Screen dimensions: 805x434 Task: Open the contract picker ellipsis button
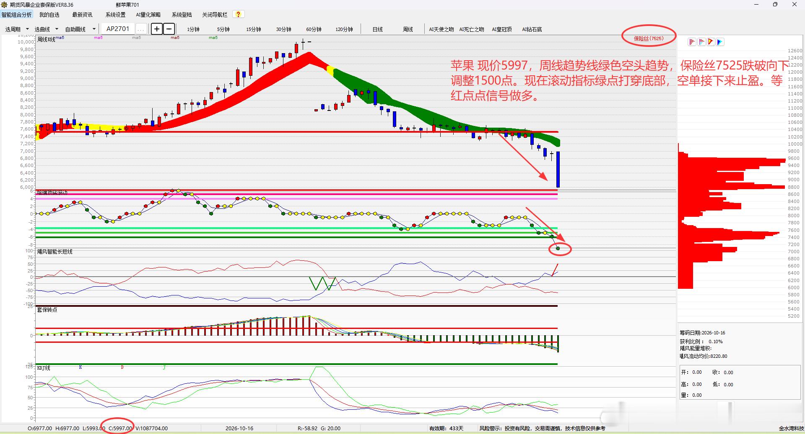pyautogui.click(x=141, y=29)
